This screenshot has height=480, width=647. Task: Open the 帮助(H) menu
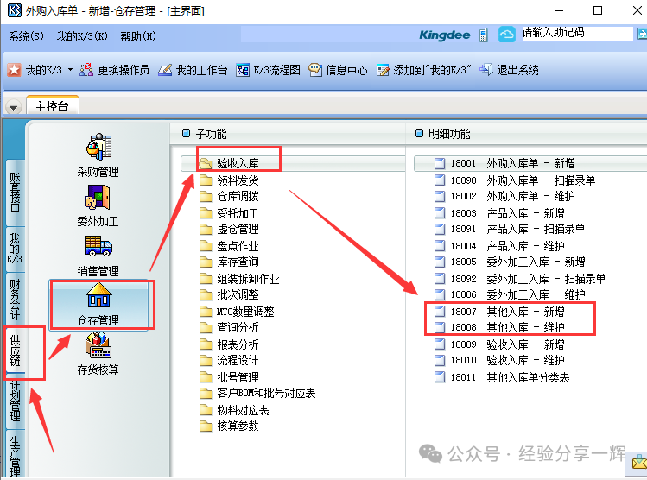(x=138, y=36)
